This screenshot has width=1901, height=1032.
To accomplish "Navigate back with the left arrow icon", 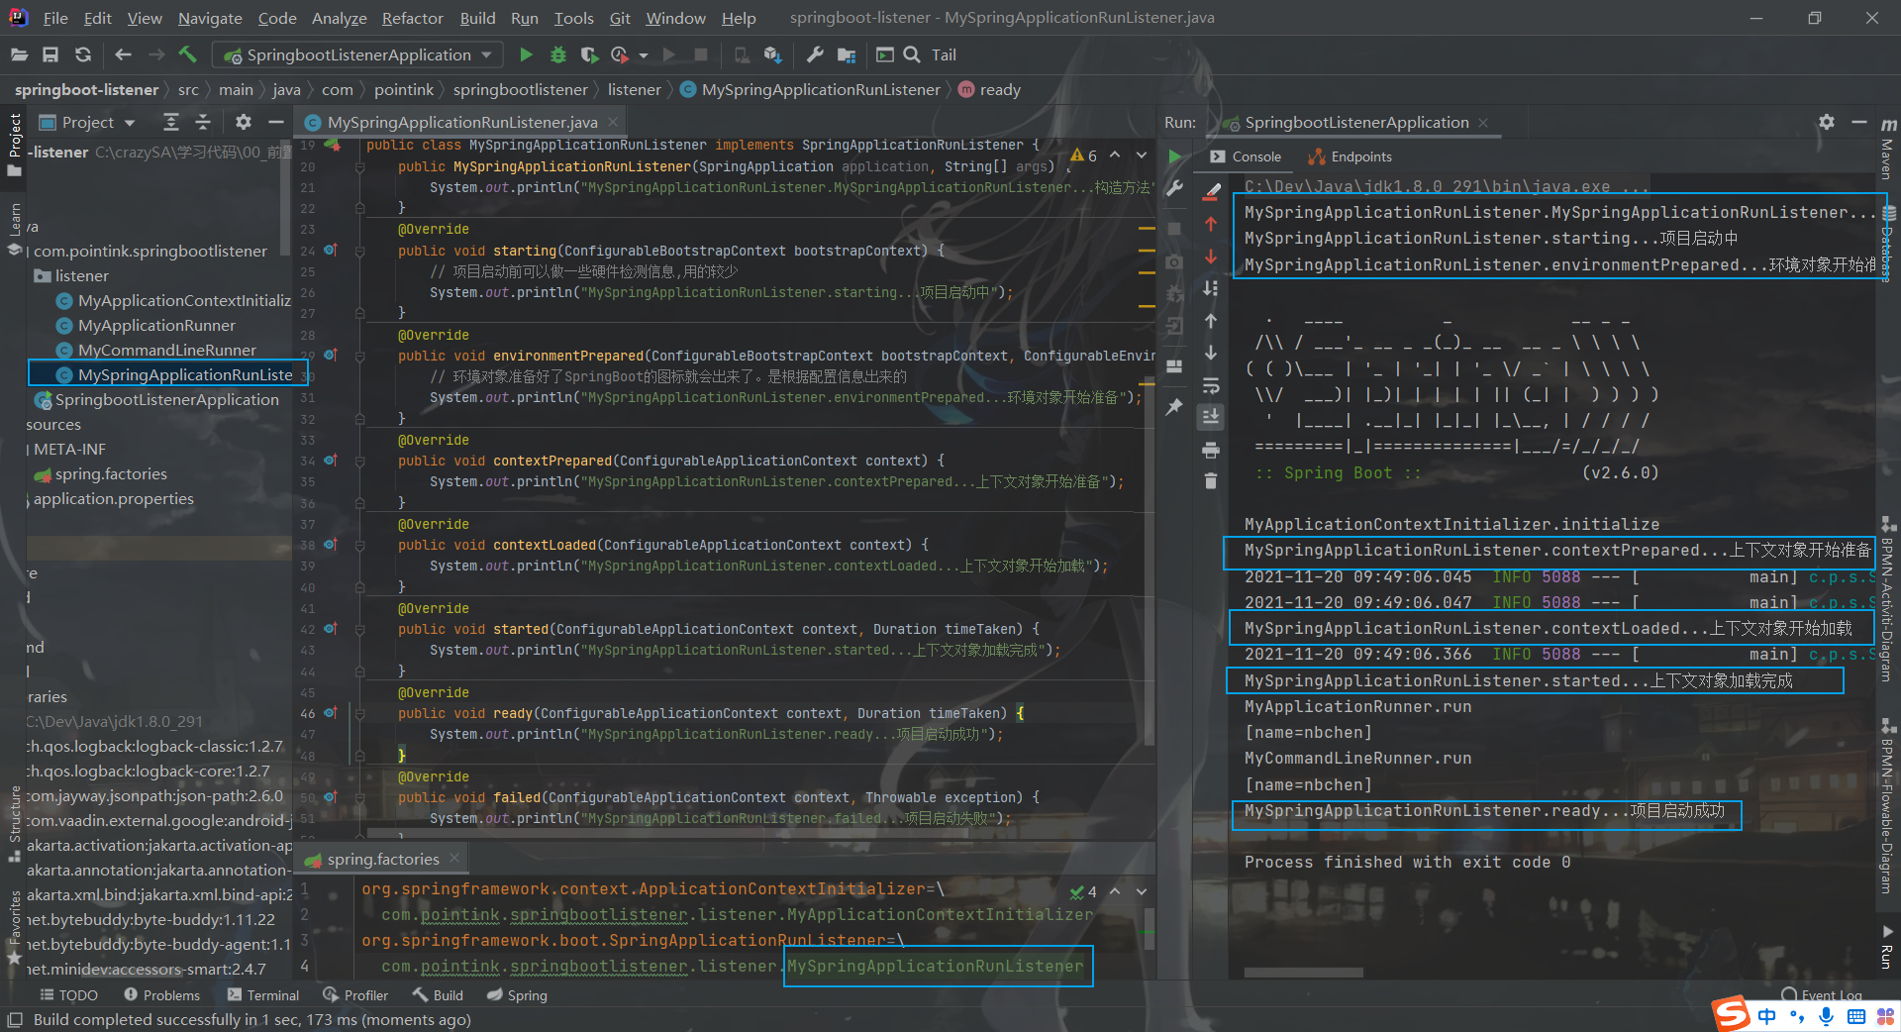I will pos(123,55).
